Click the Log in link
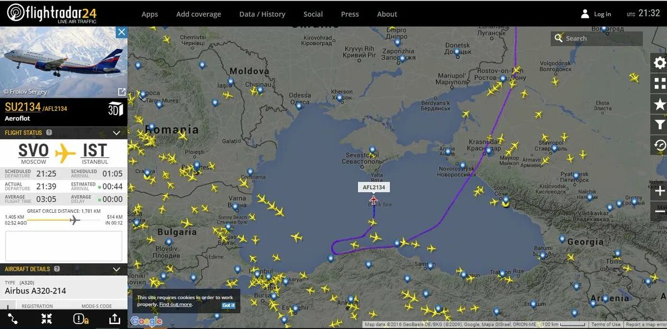Viewport: 667px width, 329px height. (x=603, y=14)
